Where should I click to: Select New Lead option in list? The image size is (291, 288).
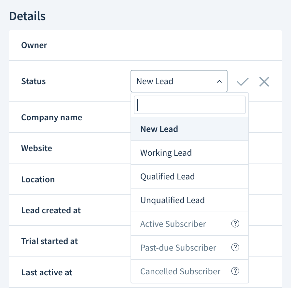click(190, 129)
